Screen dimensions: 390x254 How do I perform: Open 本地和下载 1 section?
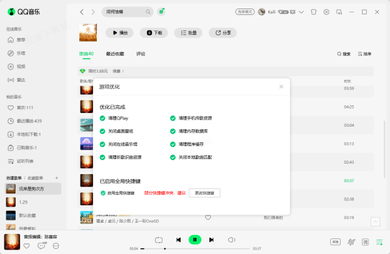point(24,134)
